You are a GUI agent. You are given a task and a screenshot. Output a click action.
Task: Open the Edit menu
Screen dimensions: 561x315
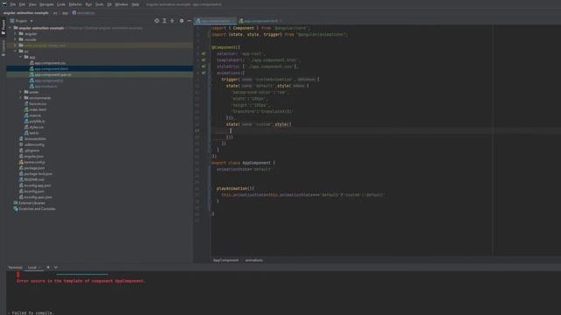click(22, 4)
